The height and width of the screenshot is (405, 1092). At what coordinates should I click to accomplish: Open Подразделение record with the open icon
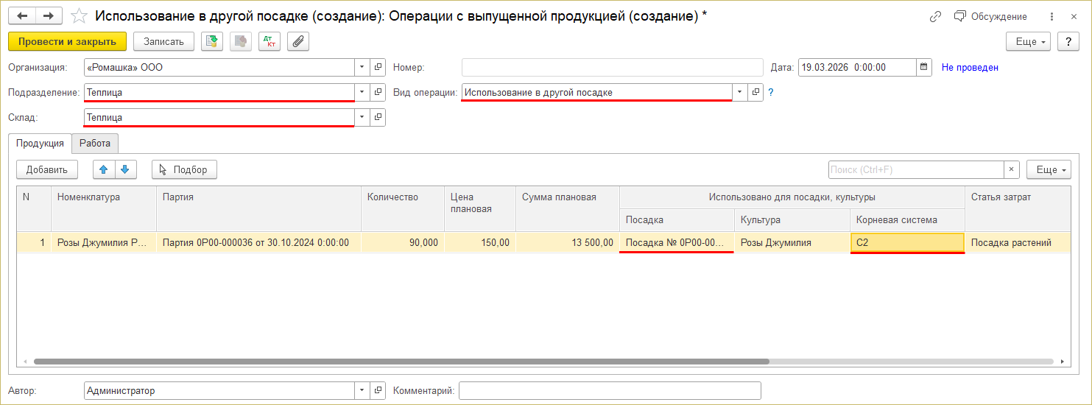[378, 92]
